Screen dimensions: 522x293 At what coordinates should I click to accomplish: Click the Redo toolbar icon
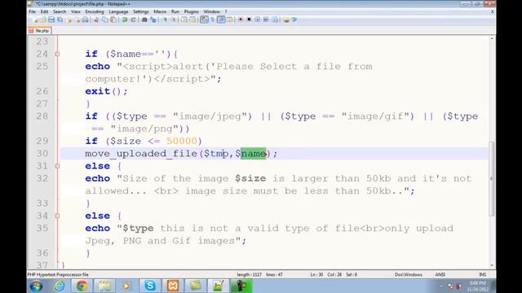[133, 20]
